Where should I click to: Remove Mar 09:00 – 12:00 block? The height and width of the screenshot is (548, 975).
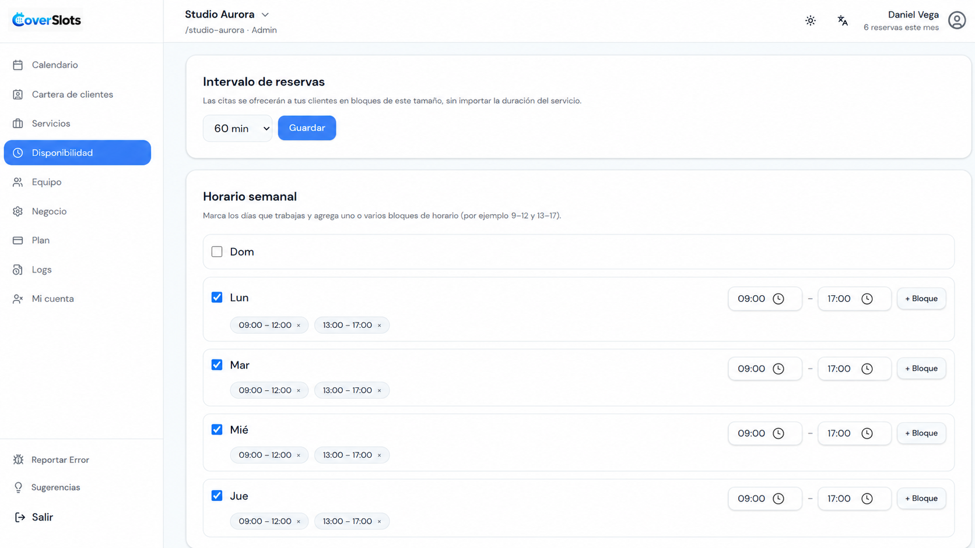(299, 391)
